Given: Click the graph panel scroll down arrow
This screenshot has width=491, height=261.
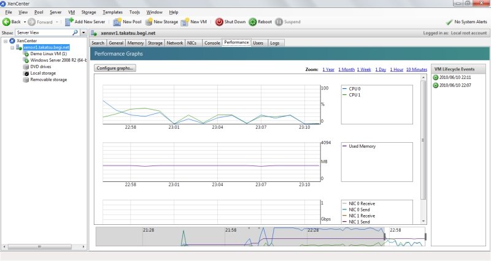Looking at the screenshot, I should (x=423, y=221).
